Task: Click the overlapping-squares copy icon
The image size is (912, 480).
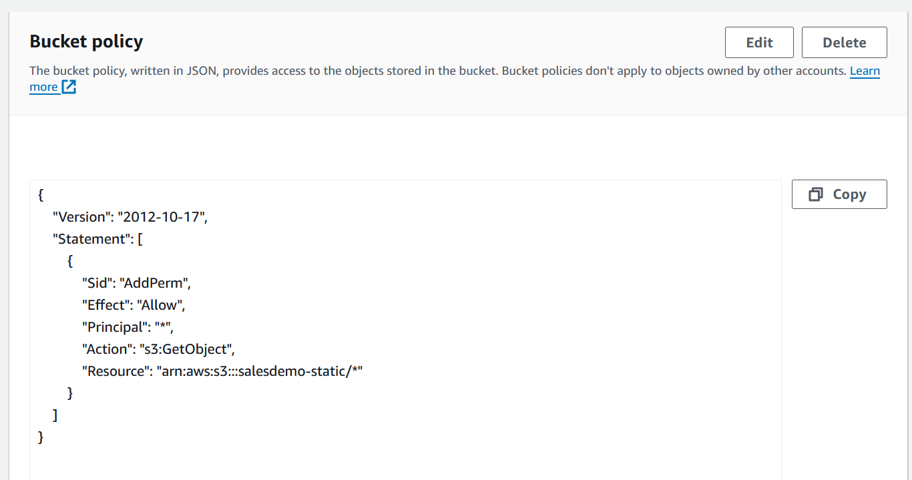Action: pos(816,194)
